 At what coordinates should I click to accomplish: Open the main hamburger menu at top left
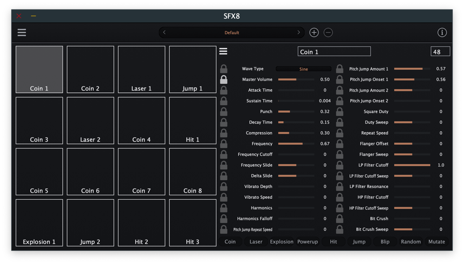tap(22, 33)
